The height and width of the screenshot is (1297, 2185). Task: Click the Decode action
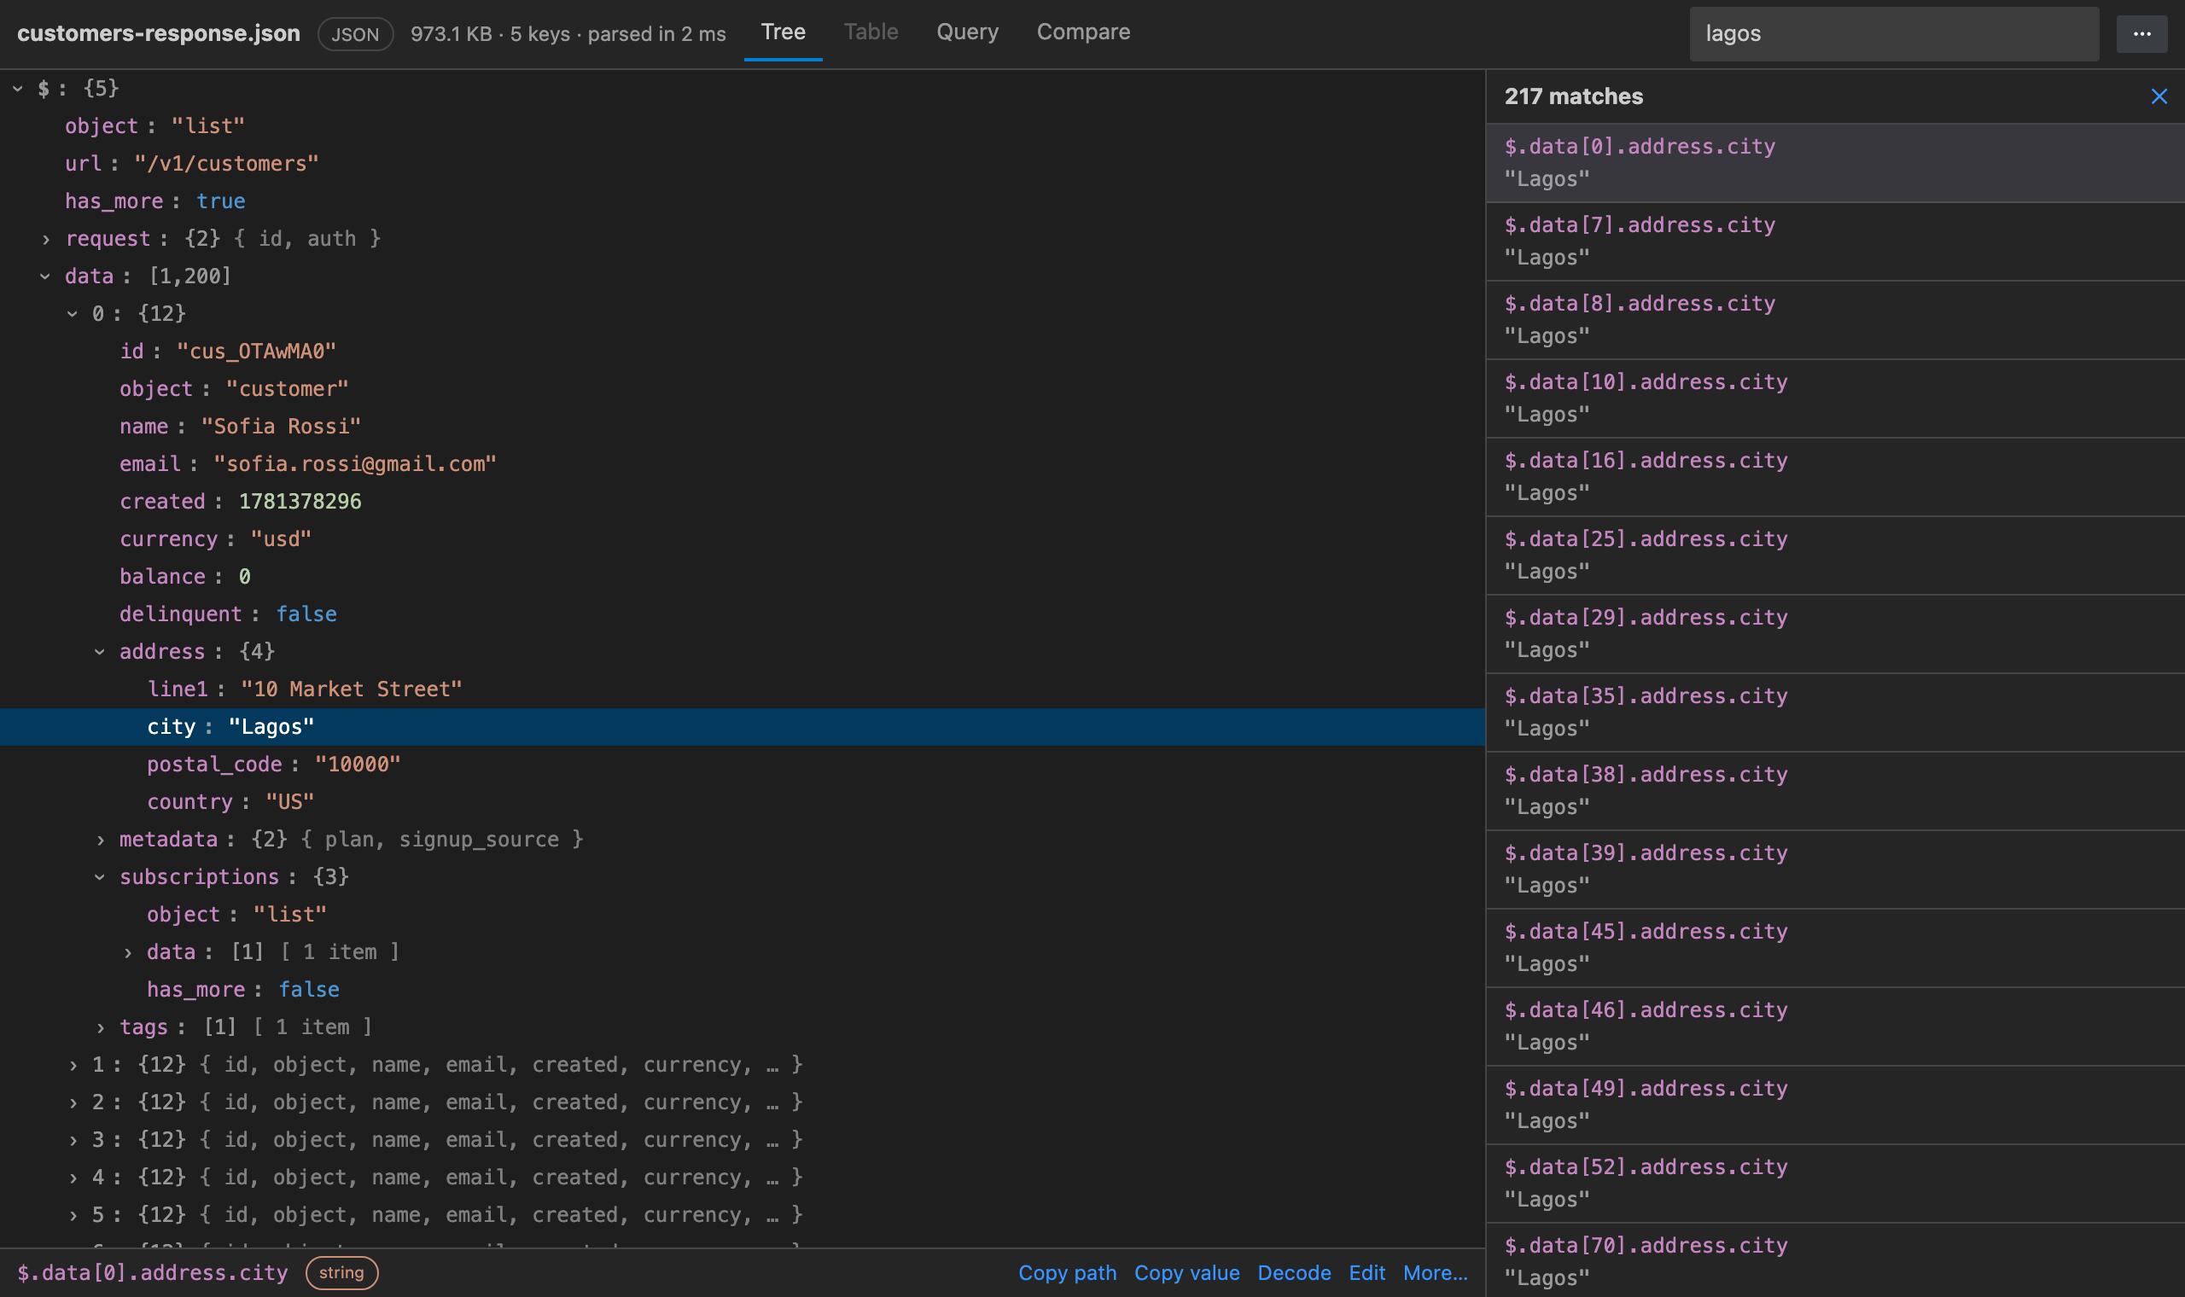click(x=1294, y=1272)
